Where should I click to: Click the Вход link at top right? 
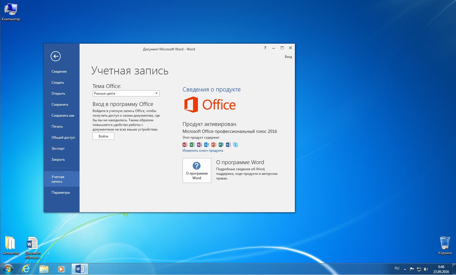coord(288,57)
